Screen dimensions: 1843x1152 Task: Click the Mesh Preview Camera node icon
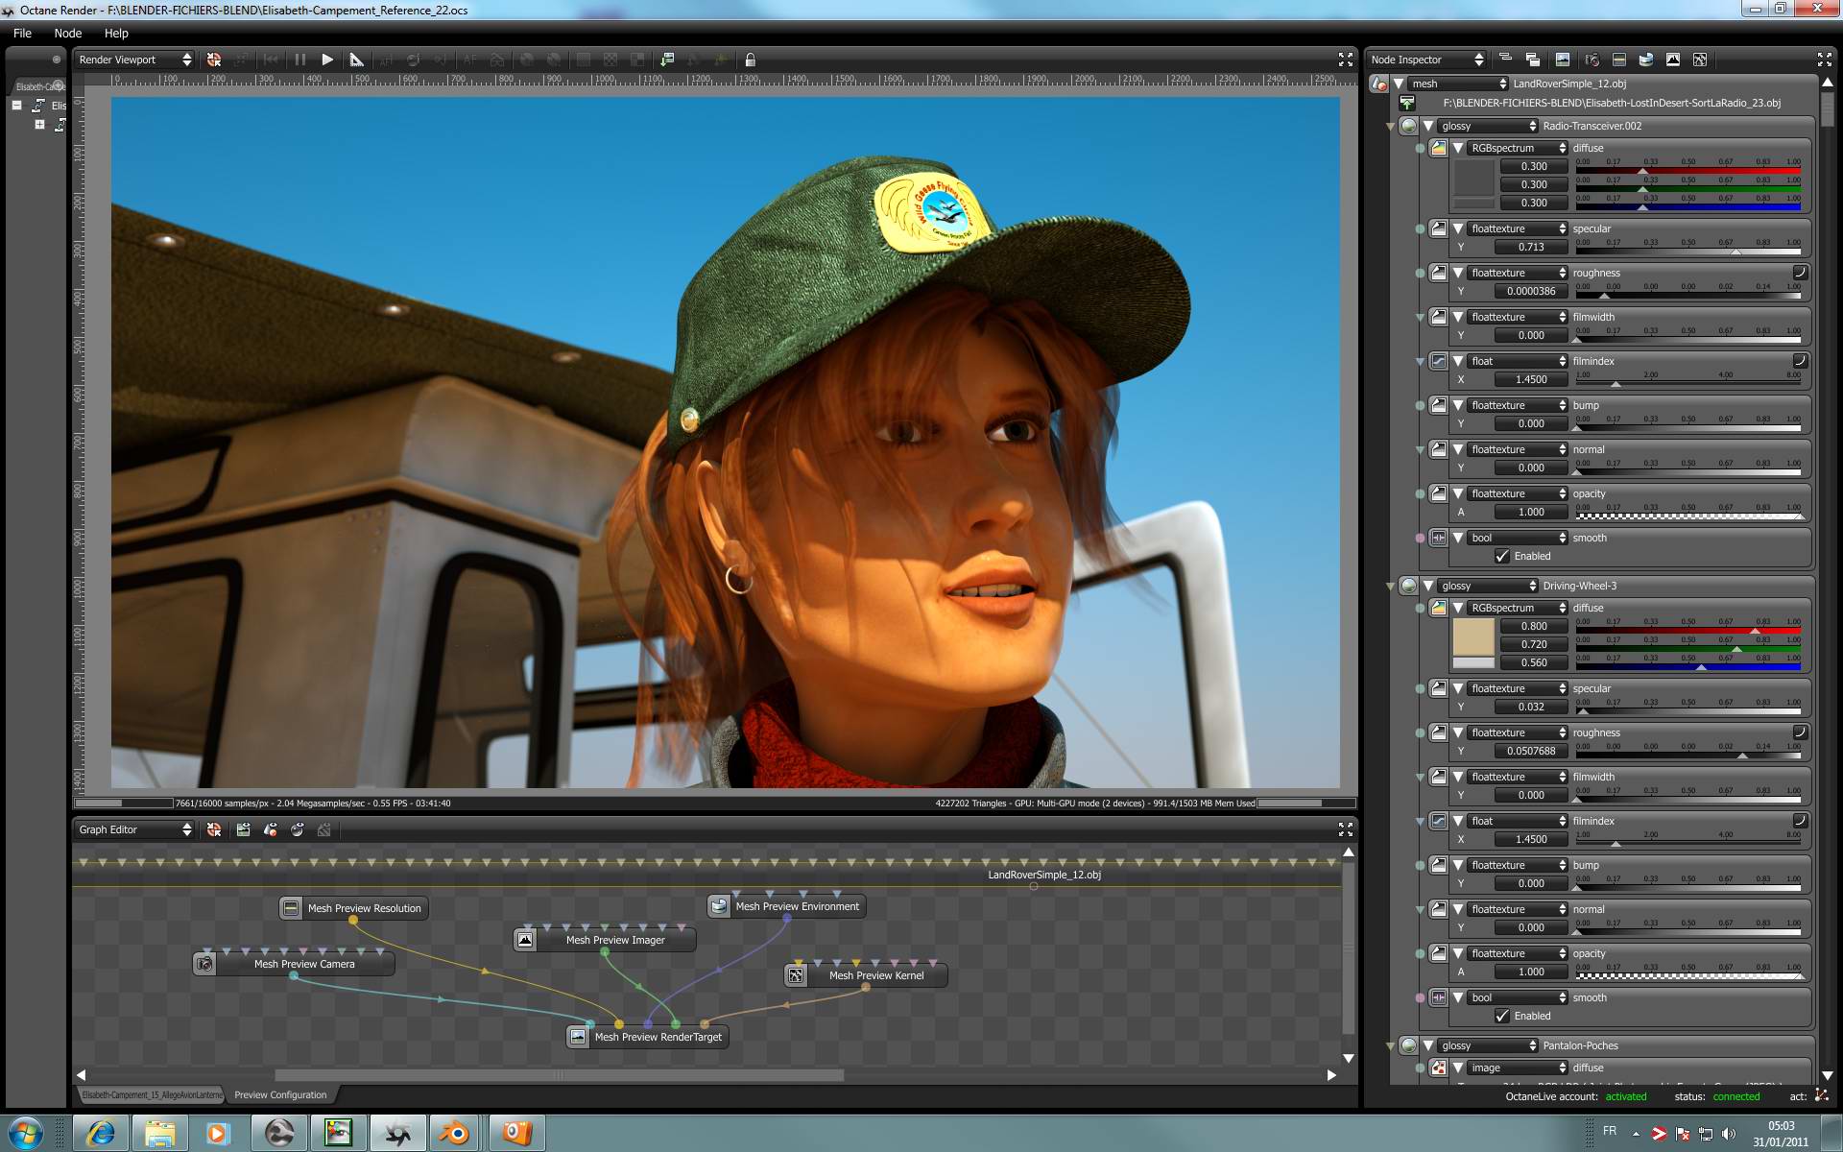[204, 964]
